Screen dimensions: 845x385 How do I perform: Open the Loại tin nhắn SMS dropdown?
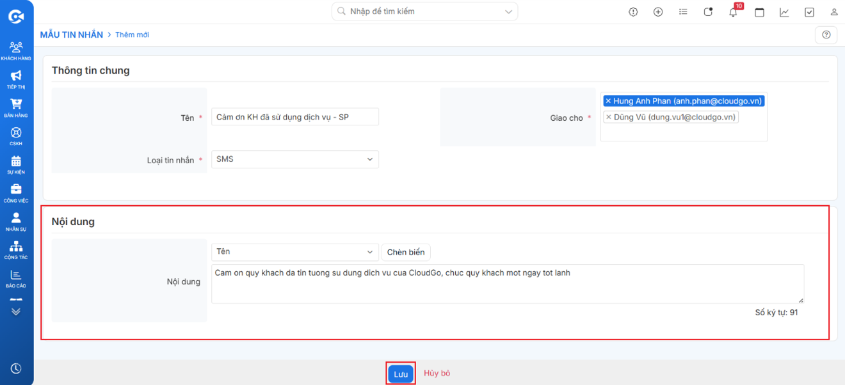pos(295,159)
